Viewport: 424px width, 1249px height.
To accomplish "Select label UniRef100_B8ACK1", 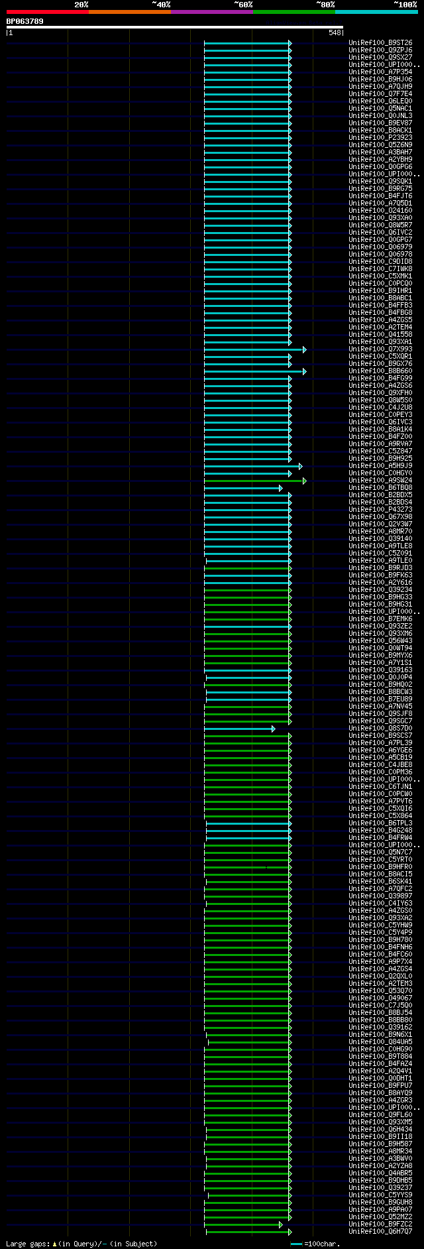I will pos(380,131).
